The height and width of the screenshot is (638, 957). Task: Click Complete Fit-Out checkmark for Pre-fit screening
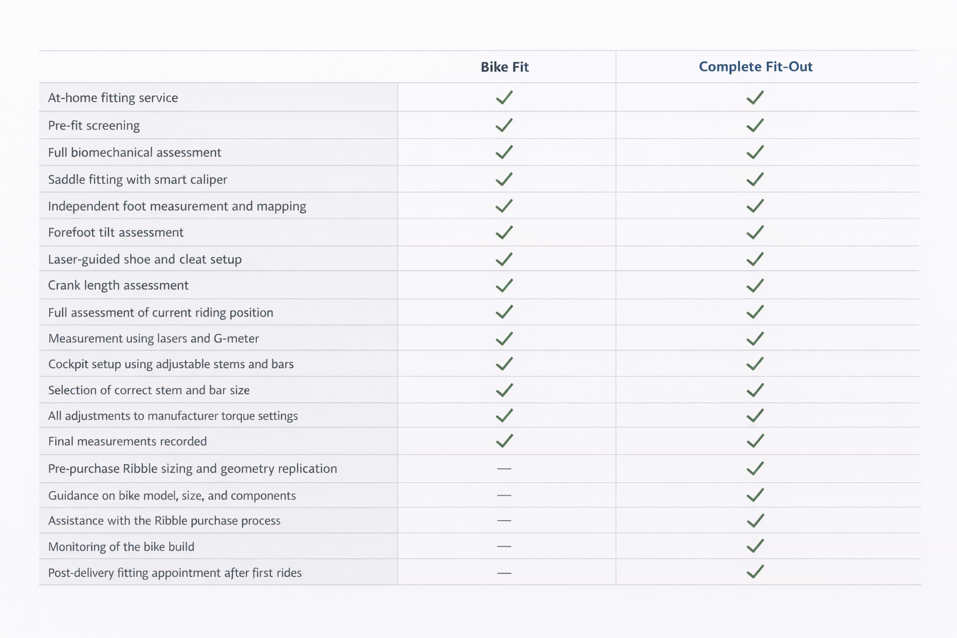pyautogui.click(x=755, y=125)
